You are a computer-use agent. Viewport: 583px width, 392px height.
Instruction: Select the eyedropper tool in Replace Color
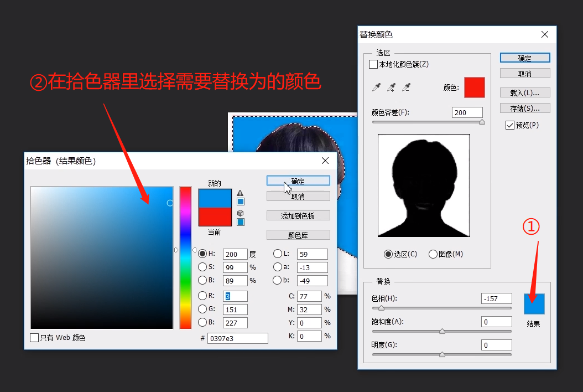[x=376, y=87]
